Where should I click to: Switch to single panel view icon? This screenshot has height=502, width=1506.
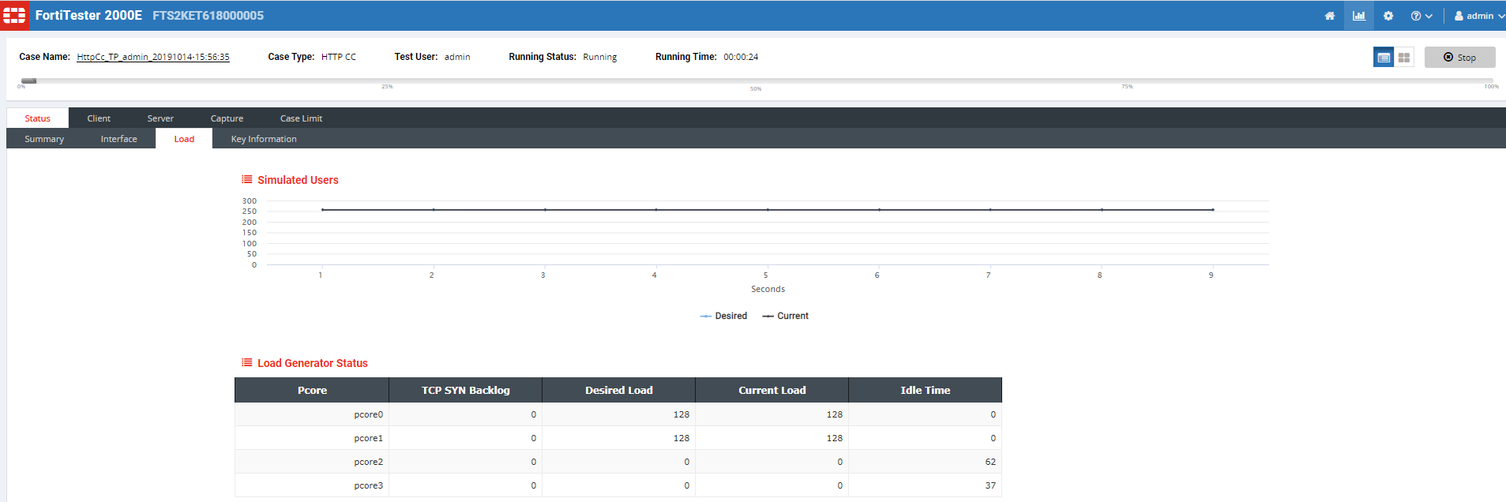pyautogui.click(x=1384, y=58)
